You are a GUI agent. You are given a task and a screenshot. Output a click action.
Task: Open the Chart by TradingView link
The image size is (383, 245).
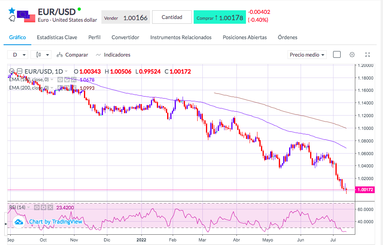[56, 222]
